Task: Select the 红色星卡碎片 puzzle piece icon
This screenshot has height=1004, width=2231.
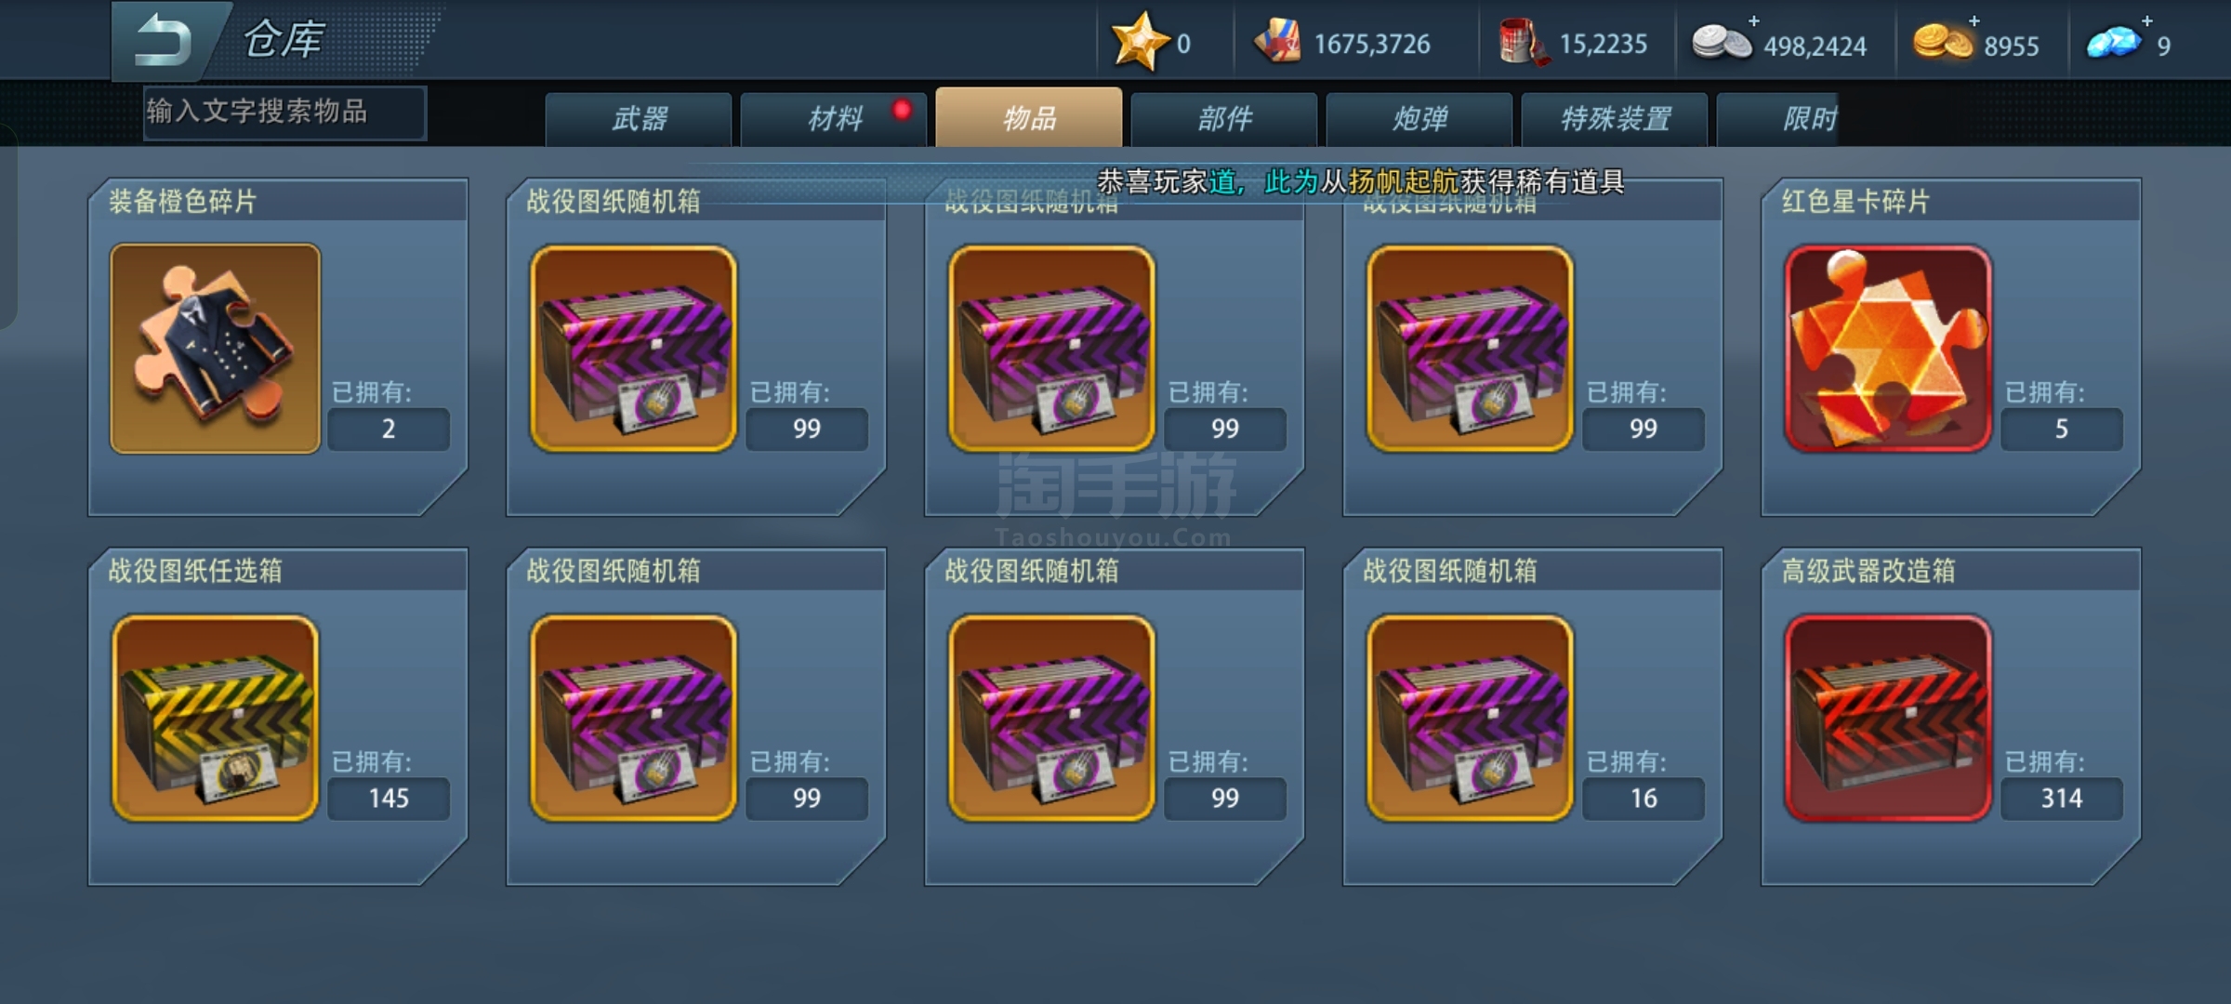Action: [1888, 349]
